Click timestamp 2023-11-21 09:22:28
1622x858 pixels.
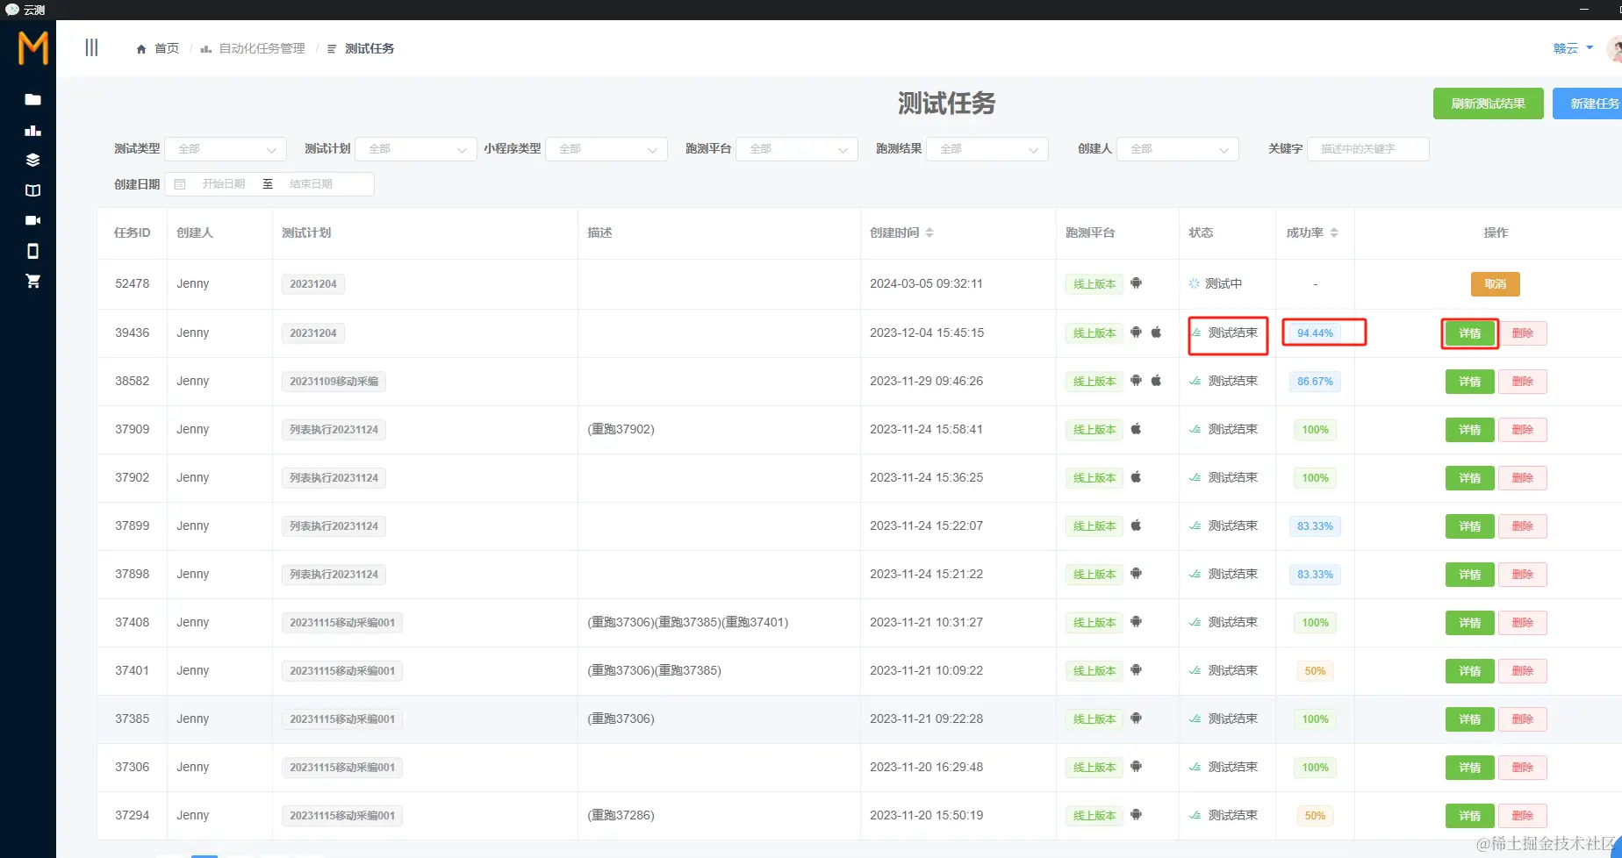point(926,719)
